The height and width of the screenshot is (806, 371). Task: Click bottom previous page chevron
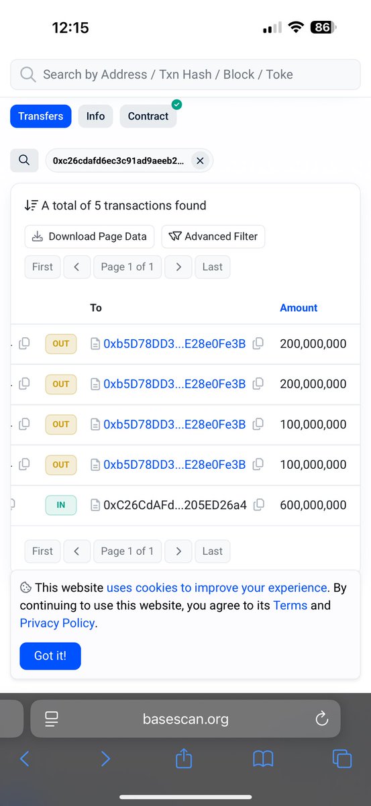point(76,551)
